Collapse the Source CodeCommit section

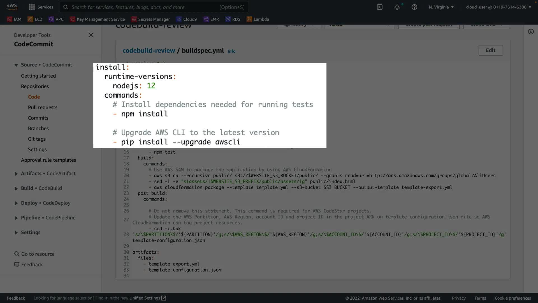click(16, 65)
